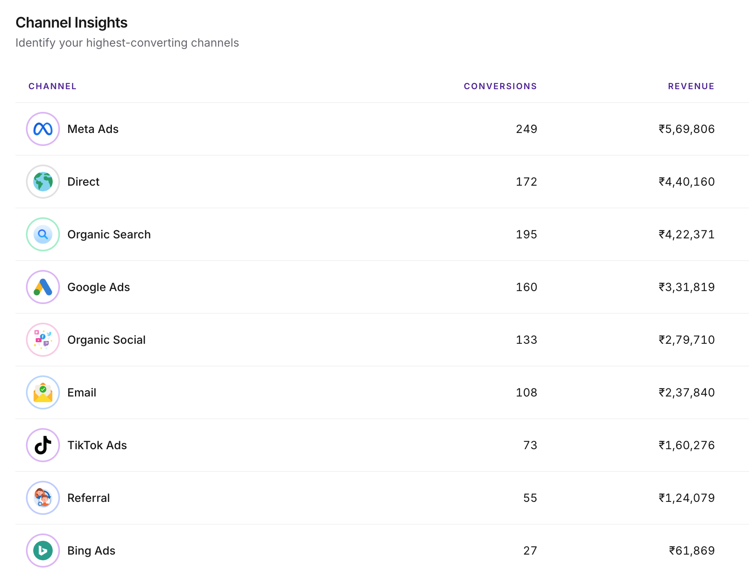
Task: Select the Direct channel name
Action: point(83,182)
